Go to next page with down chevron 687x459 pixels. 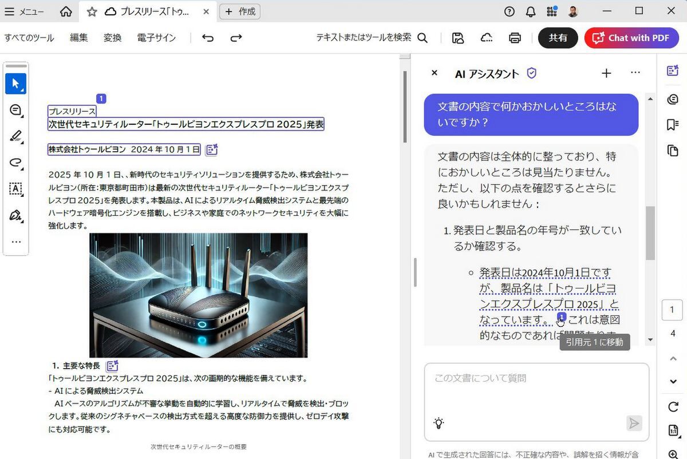tap(672, 381)
